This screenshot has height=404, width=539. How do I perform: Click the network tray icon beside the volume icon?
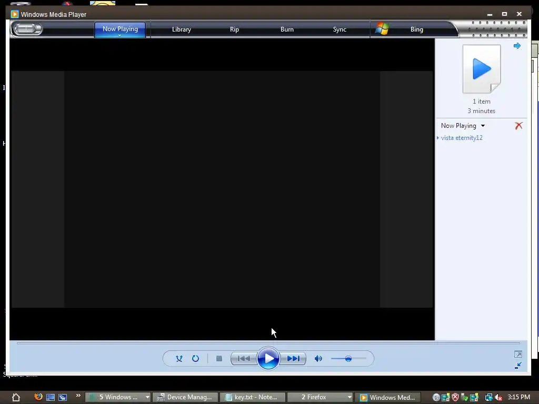coord(488,398)
